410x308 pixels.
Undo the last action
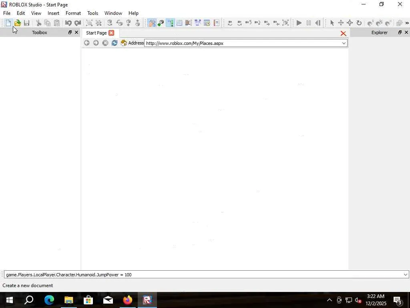(x=68, y=23)
